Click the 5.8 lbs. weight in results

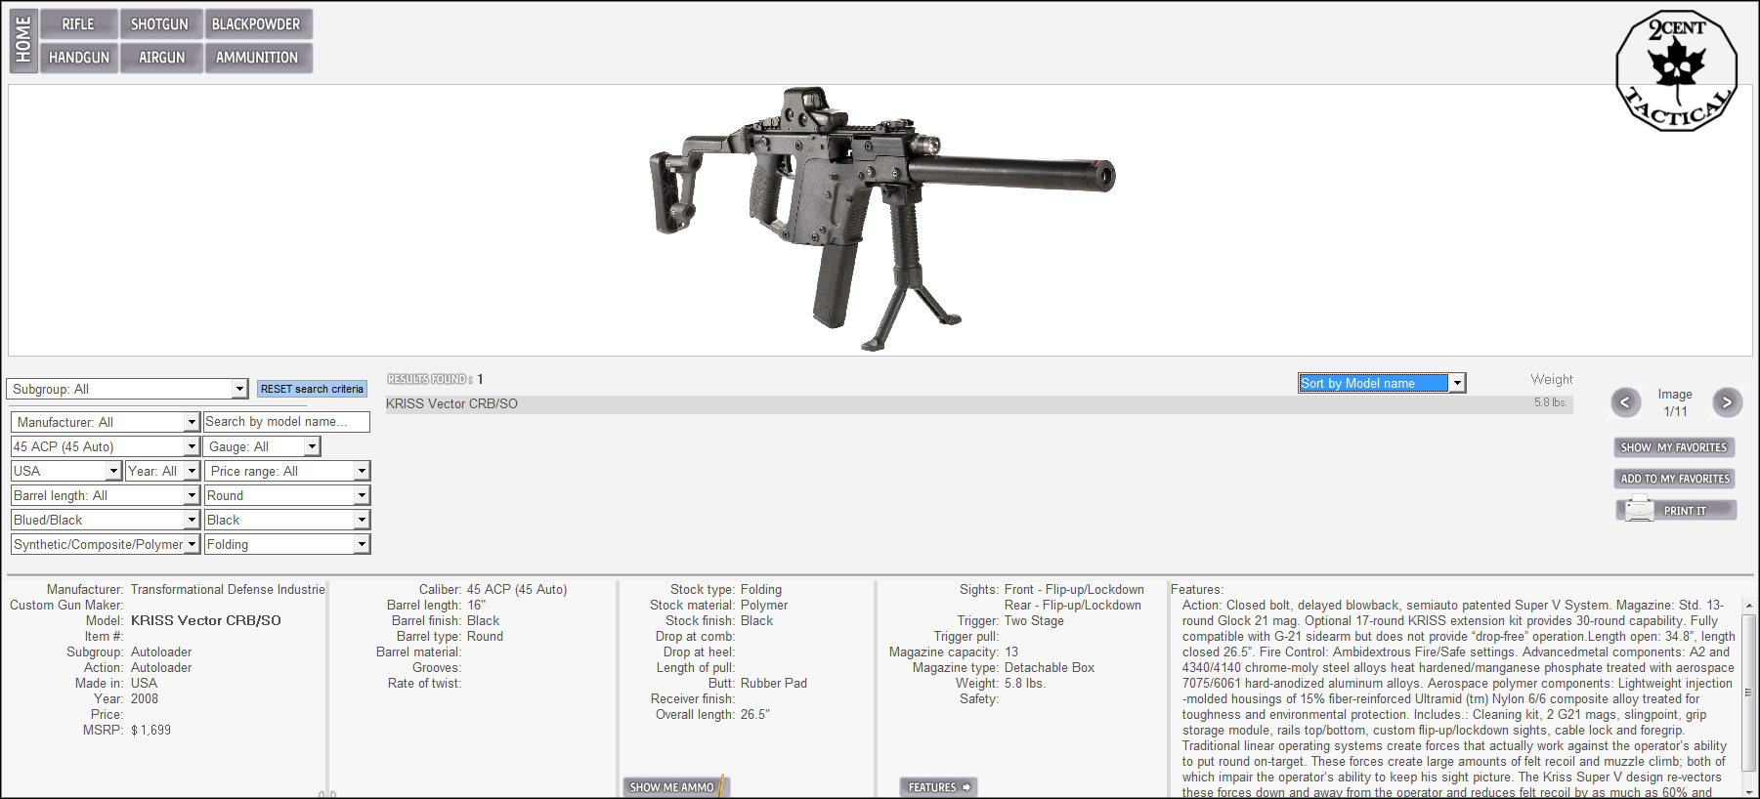pos(1550,402)
